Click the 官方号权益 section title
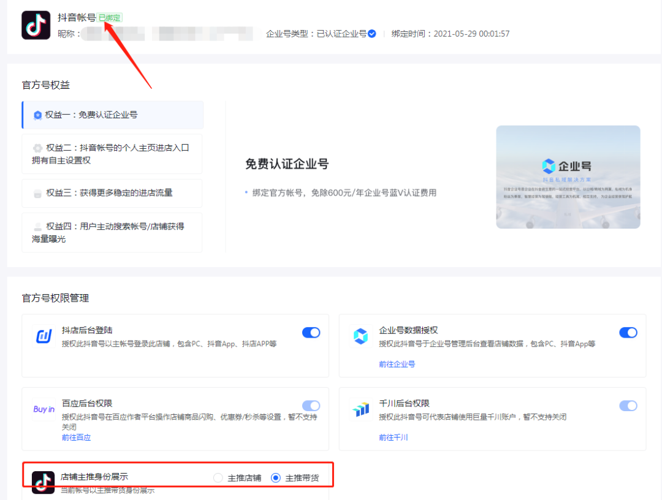Screen dimensions: 662x500 point(46,85)
